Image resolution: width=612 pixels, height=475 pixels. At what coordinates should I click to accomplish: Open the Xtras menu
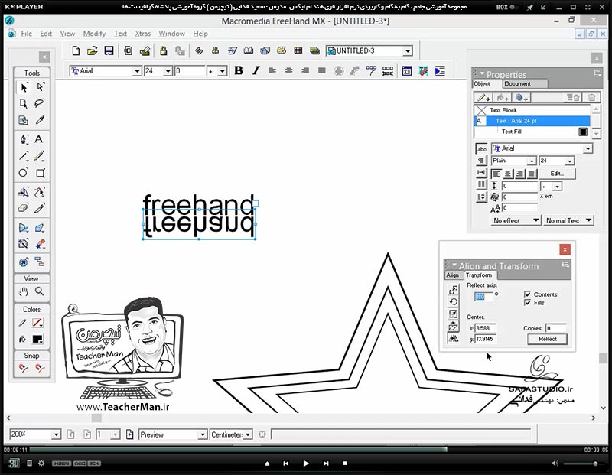(142, 34)
